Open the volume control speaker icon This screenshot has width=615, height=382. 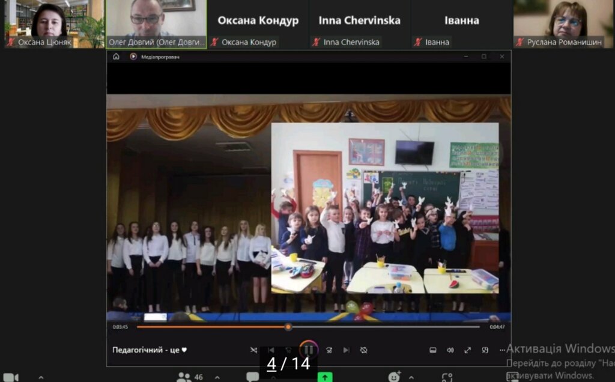[450, 350]
